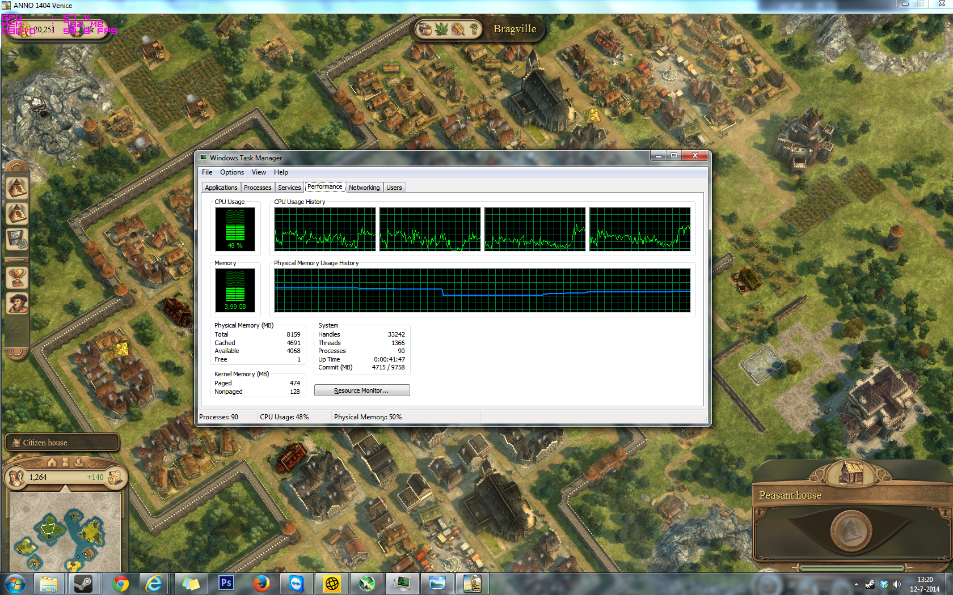
Task: Click the islands minimap
Action: (65, 532)
